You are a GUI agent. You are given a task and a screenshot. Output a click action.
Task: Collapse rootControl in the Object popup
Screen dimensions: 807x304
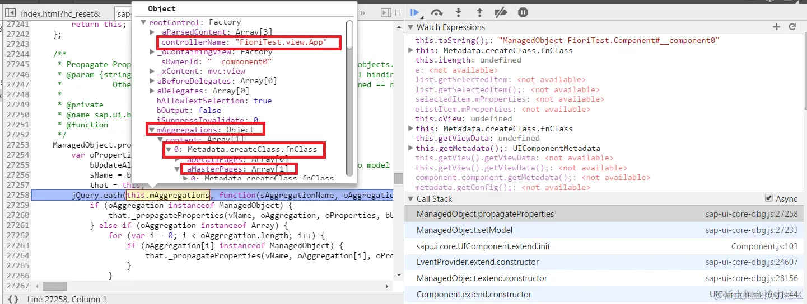pos(143,22)
